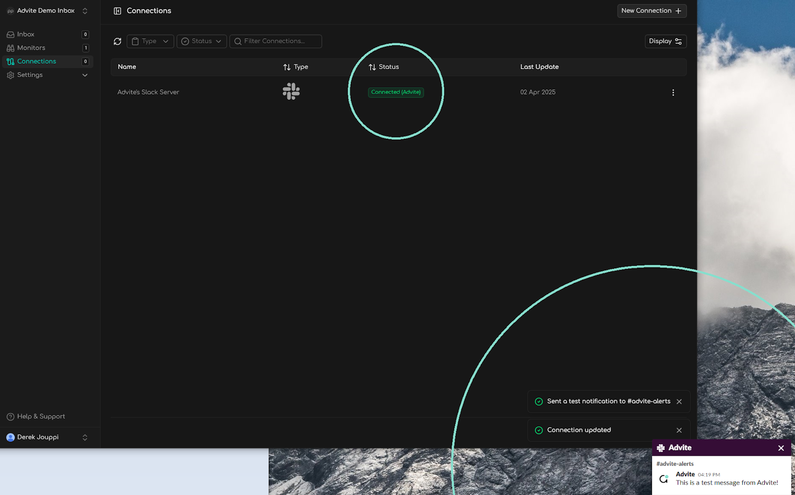Click the Monitors binoculars icon
This screenshot has width=795, height=495.
[x=10, y=48]
